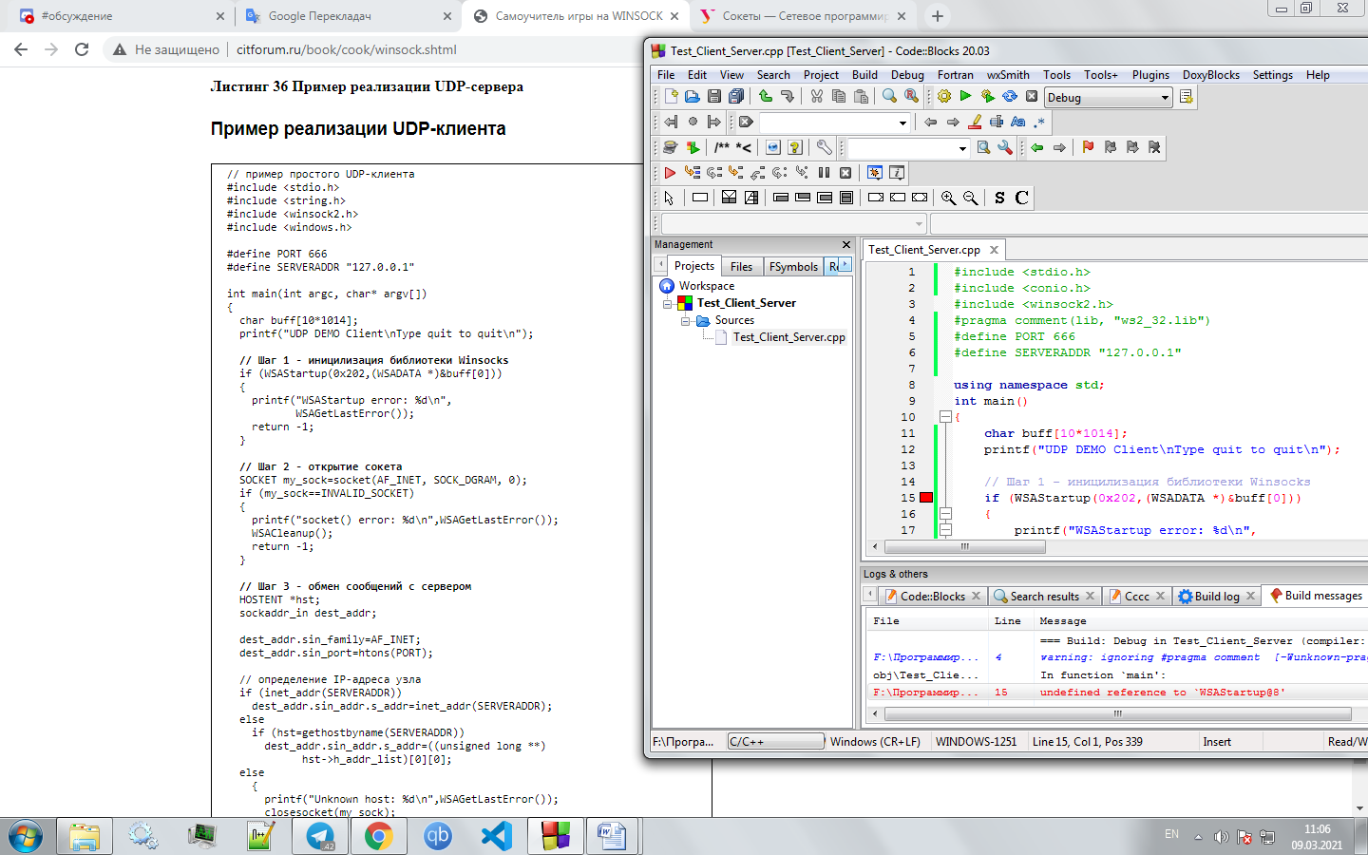
Task: Click the blue Rebuild arrows icon
Action: 1010,97
